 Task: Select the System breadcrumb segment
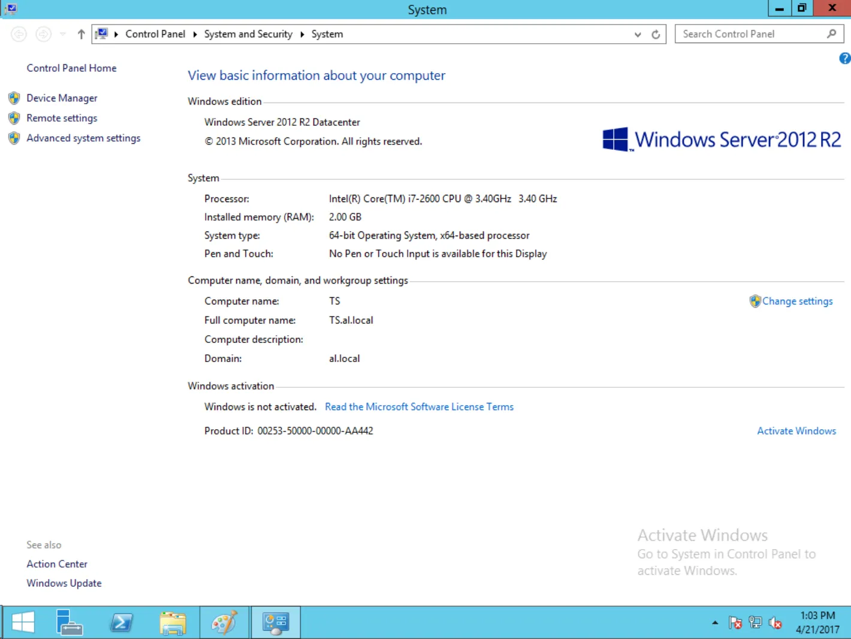pos(327,34)
